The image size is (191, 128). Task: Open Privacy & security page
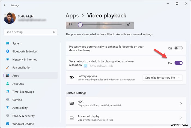pyautogui.click(x=31, y=116)
